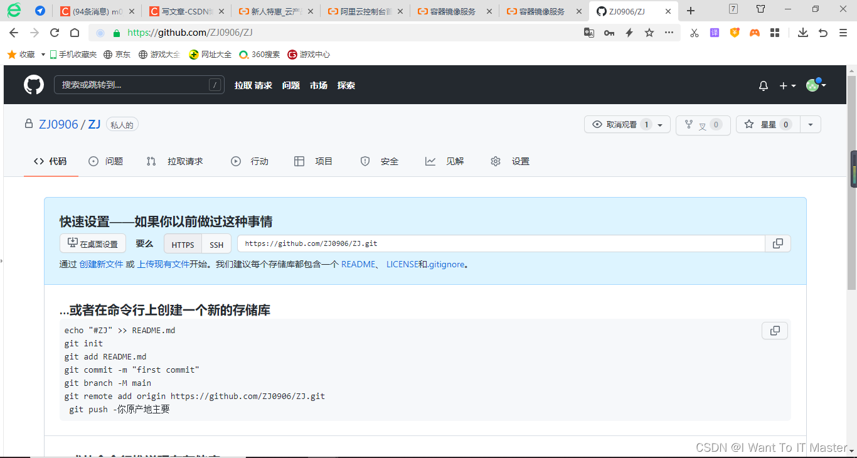The width and height of the screenshot is (857, 458).
Task: Choose the HTTPS protocol option
Action: tap(183, 245)
